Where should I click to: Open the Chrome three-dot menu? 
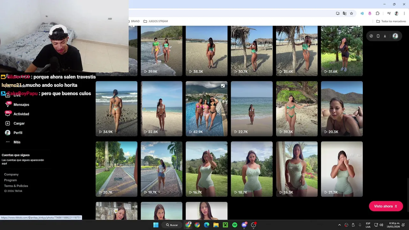(x=405, y=13)
